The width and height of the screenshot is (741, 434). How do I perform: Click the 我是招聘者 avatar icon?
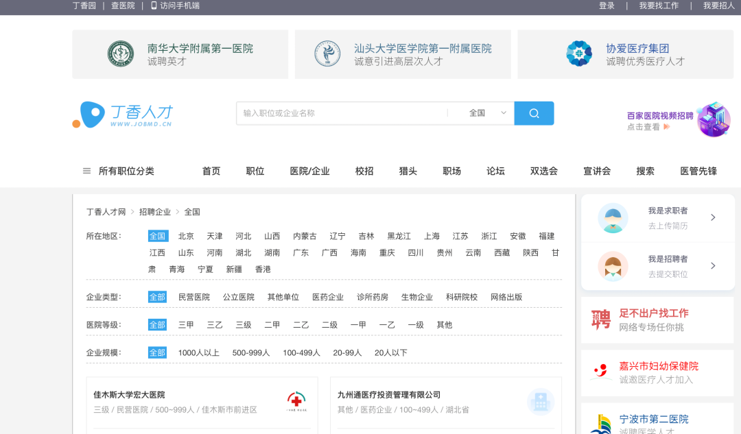tap(612, 266)
